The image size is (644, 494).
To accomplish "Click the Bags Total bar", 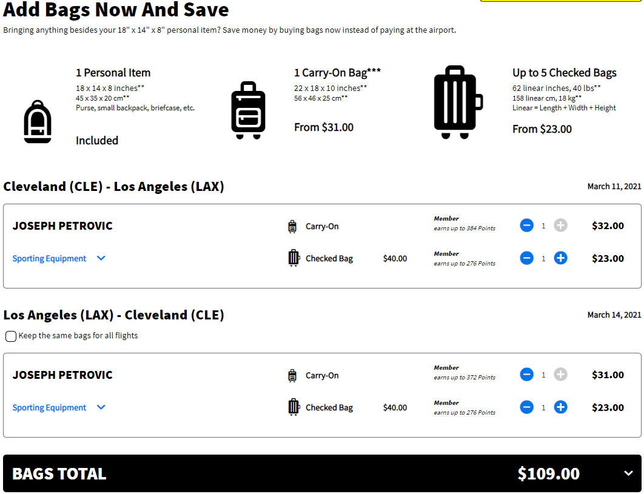I will coord(322,473).
